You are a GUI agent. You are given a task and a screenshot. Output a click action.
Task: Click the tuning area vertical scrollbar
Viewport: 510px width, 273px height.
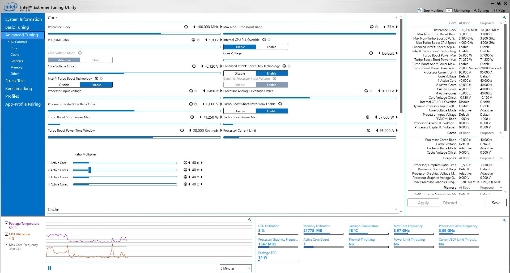[x=401, y=66]
